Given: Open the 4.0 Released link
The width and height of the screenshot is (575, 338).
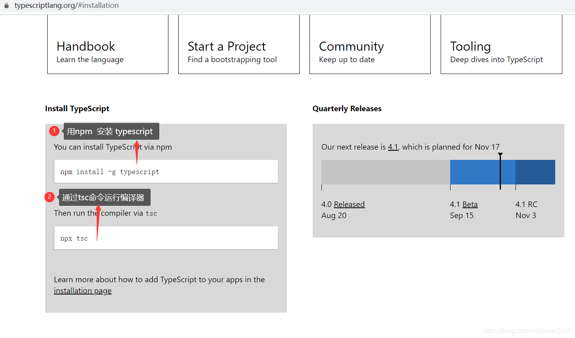Looking at the screenshot, I should point(349,204).
